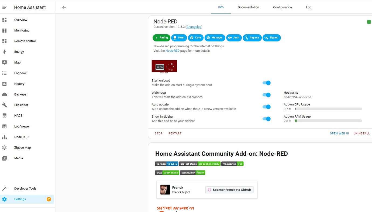Click the Monitoring dashboard icon
The height and width of the screenshot is (212, 372).
[x=4, y=30]
